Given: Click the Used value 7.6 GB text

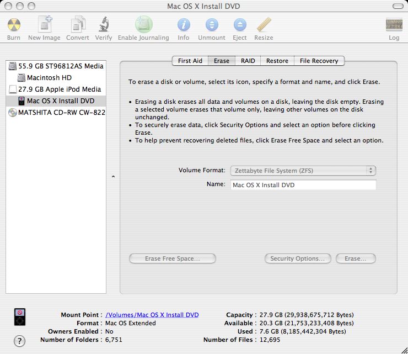Looking at the screenshot, I should tap(303, 331).
